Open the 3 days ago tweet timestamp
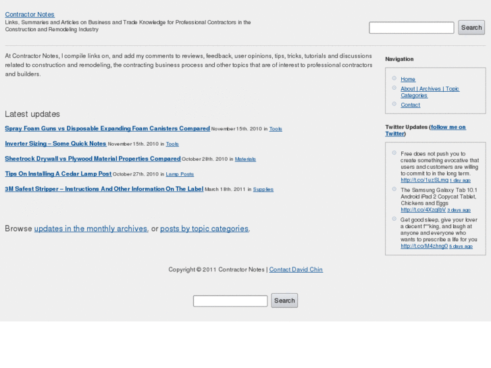This screenshot has height=368, width=491. [459, 210]
